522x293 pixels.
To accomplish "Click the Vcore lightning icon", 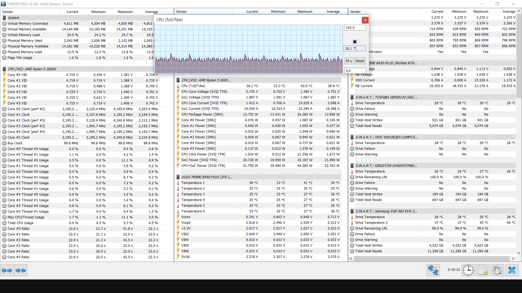I will point(178,217).
